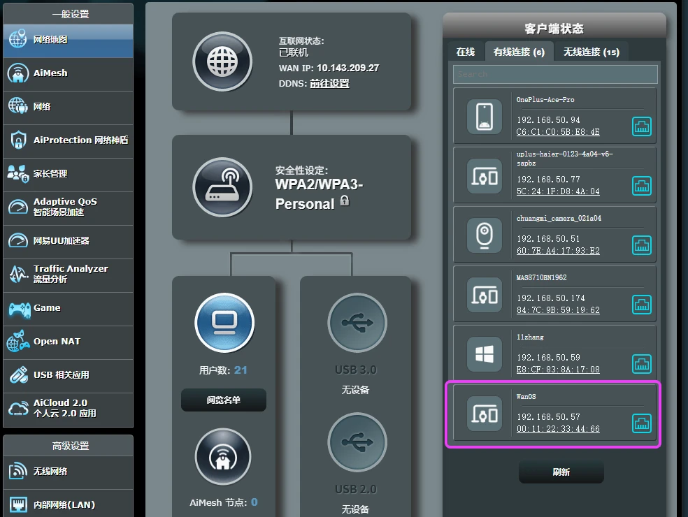Open 内部网络(LAN) settings
Image resolution: width=688 pixels, height=517 pixels.
[68, 504]
